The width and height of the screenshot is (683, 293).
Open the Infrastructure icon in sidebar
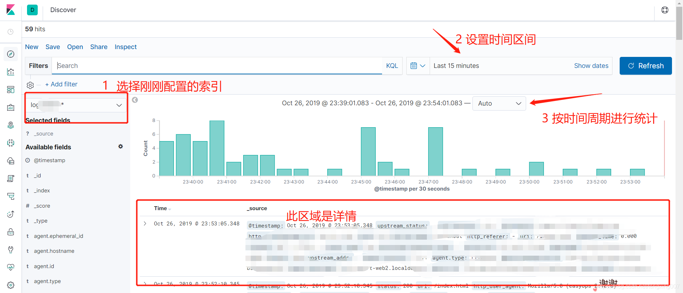(11, 161)
